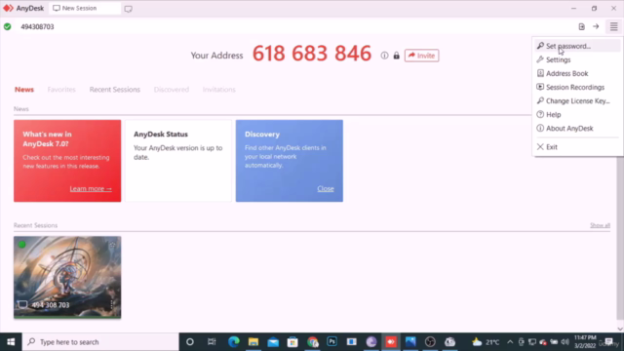Open Address Book menu entry
This screenshot has width=624, height=351.
(577, 73)
